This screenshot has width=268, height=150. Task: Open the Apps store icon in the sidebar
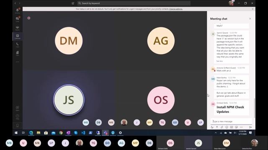(18, 108)
